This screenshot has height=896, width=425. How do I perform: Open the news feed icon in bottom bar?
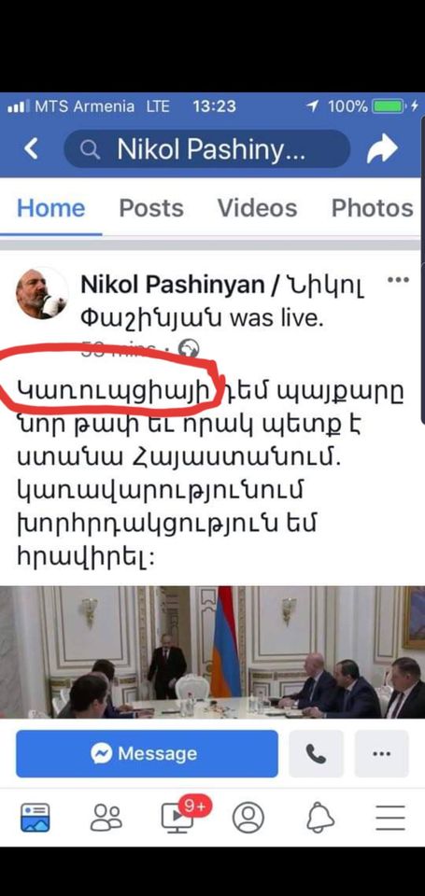pos(35,818)
